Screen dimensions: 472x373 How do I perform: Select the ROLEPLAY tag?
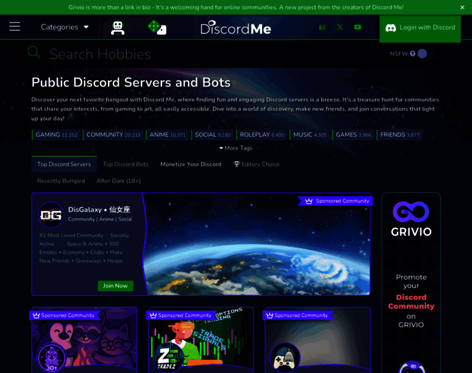[x=262, y=135]
